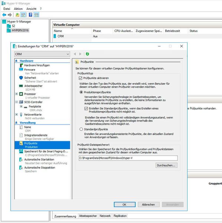Open the Aktion menu

pos(18,9)
